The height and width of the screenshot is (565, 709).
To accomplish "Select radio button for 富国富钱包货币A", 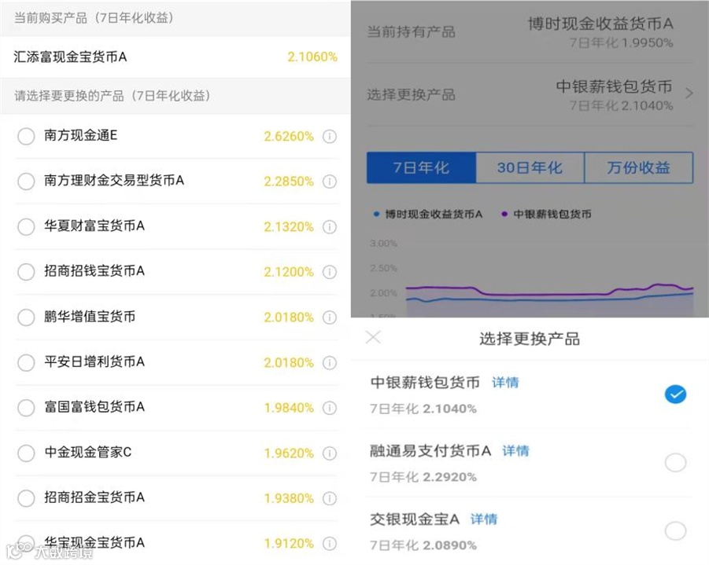I will click(x=26, y=407).
